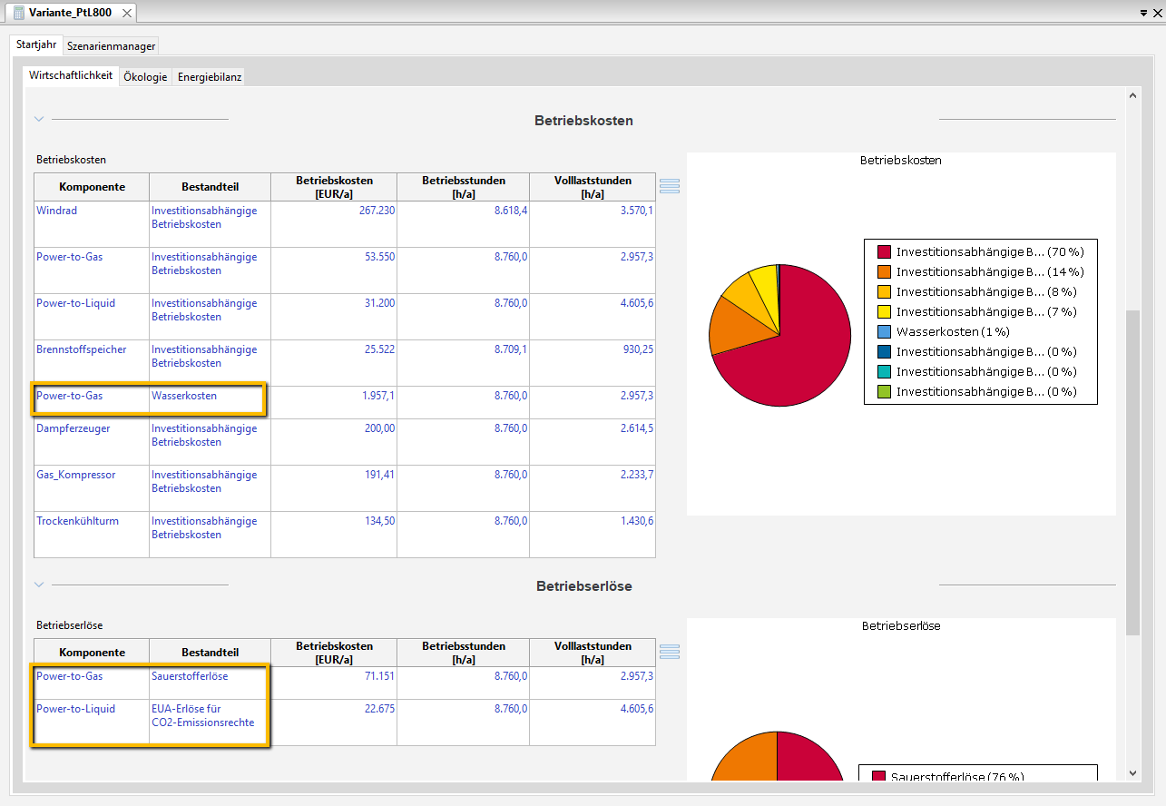Select the Brennstoffspeicher cell
This screenshot has width=1166, height=806.
pyautogui.click(x=92, y=363)
